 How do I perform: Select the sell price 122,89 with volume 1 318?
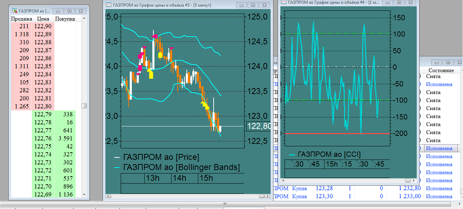click(43, 34)
